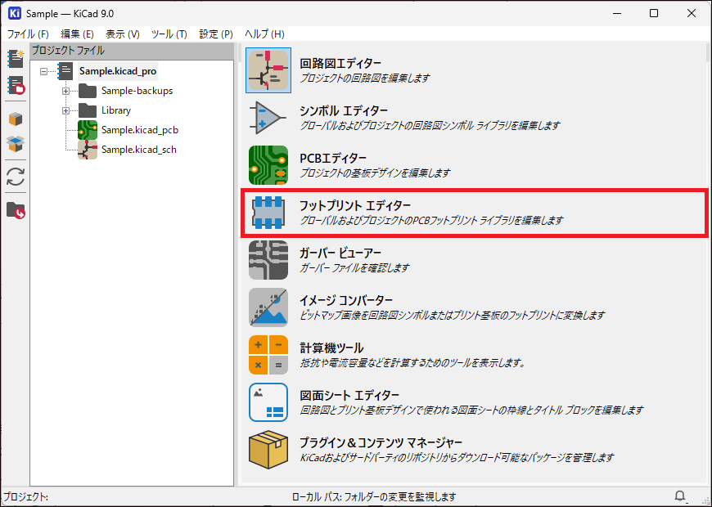Launch the Symbol Editor icon

pyautogui.click(x=268, y=119)
